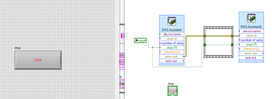Click the boolean tunnel on sequence right edge
Image resolution: width=272 pixels, height=99 pixels.
pyautogui.click(x=232, y=45)
